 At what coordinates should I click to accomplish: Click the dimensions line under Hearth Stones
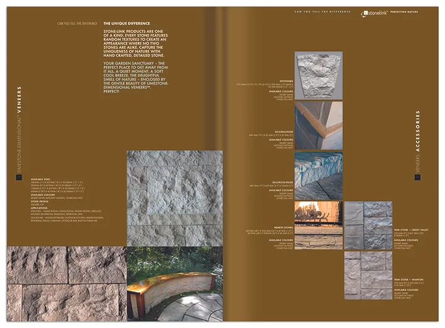pyautogui.click(x=269, y=232)
